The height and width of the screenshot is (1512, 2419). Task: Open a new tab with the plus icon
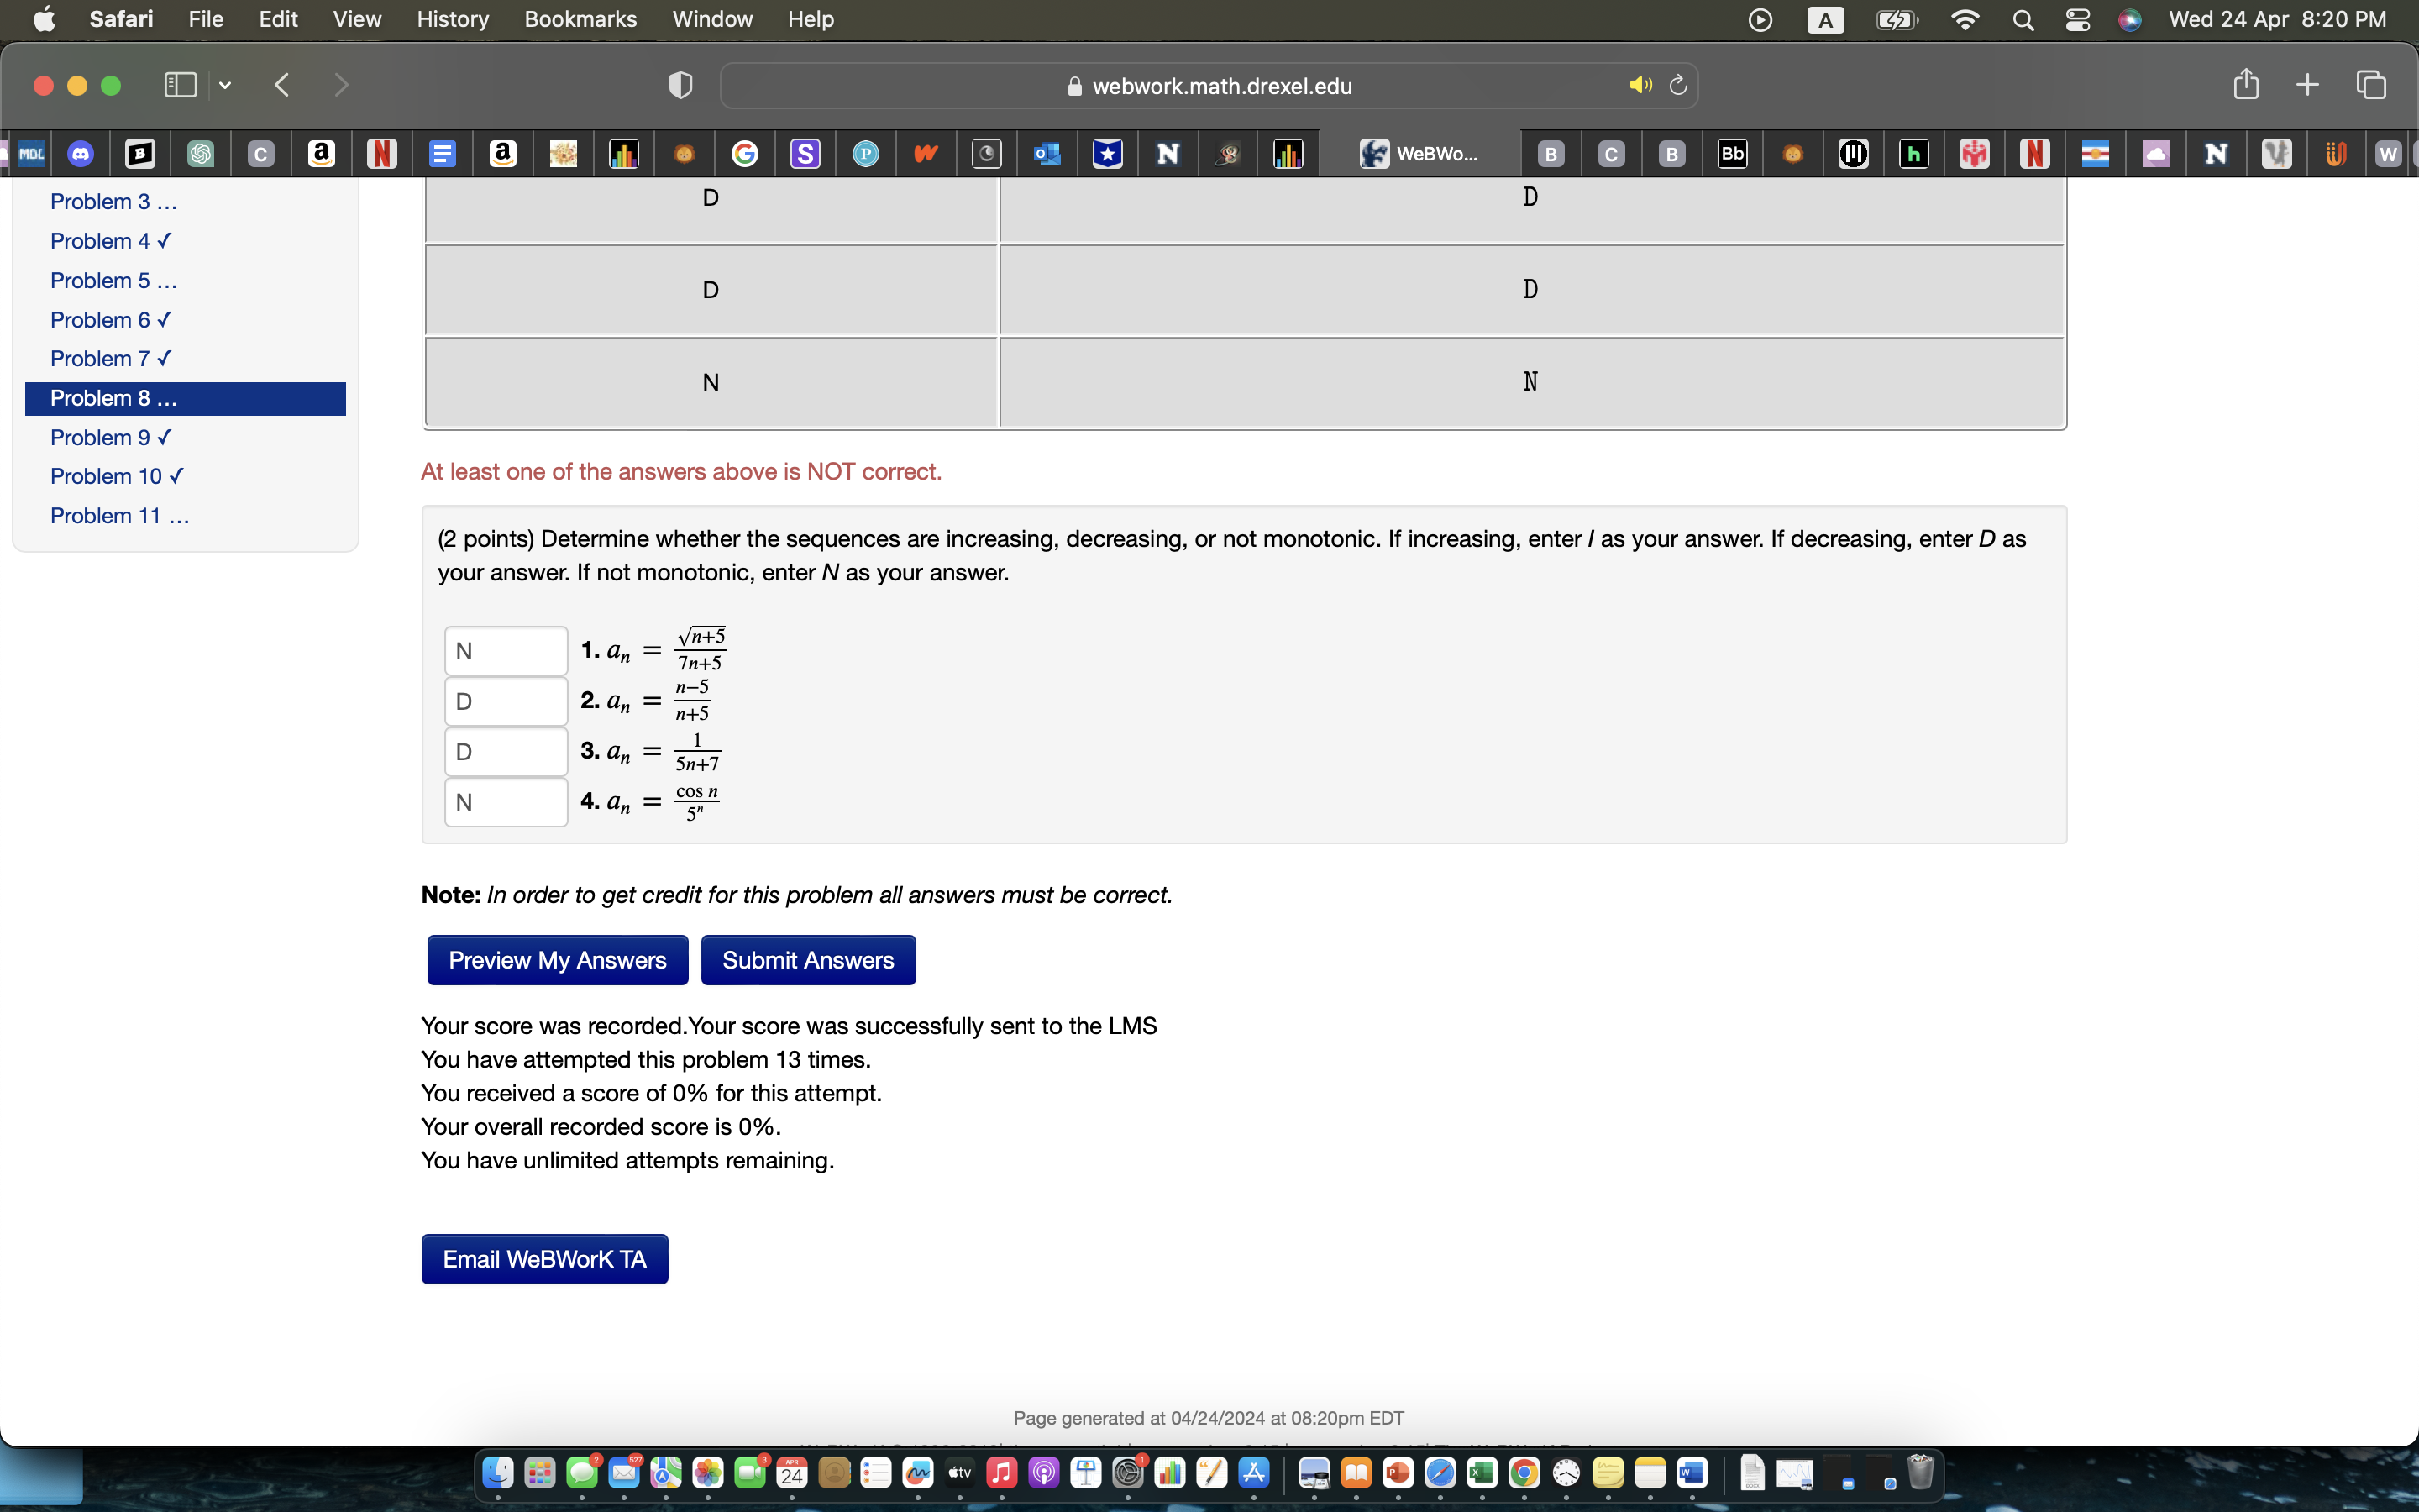(2307, 85)
